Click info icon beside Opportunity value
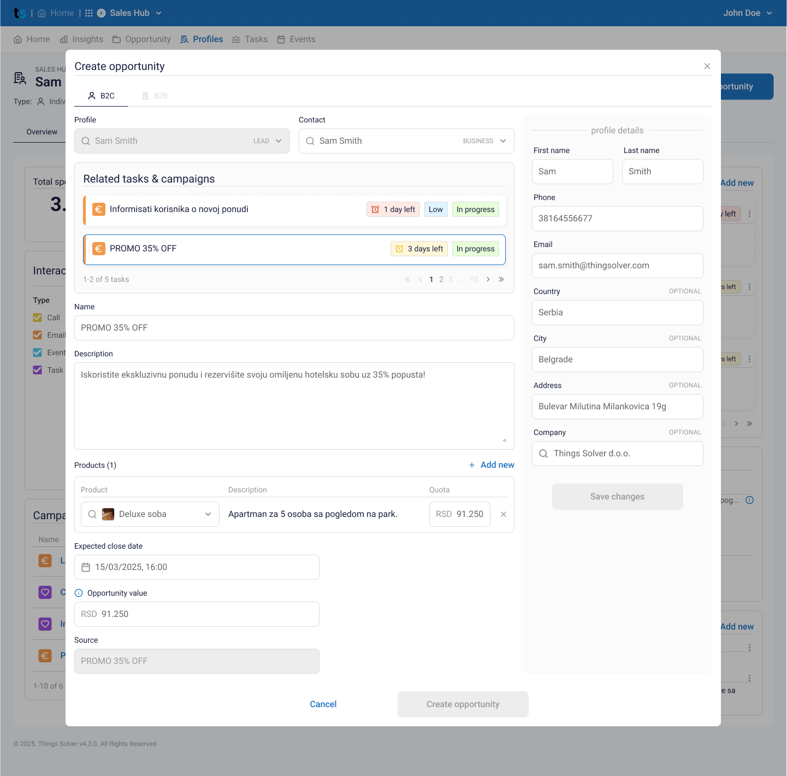787x776 pixels. pyautogui.click(x=79, y=593)
